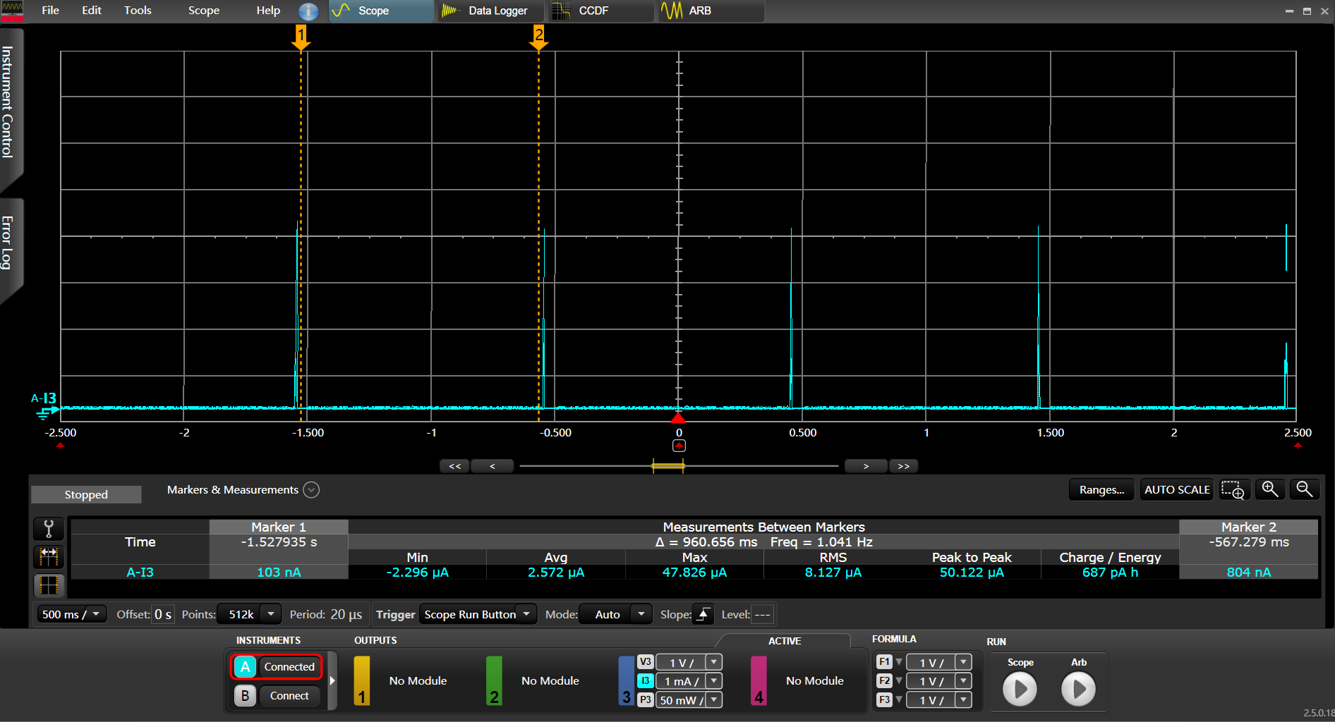Click the marker tool icon in measurement panel
This screenshot has width=1335, height=722.
tap(49, 529)
